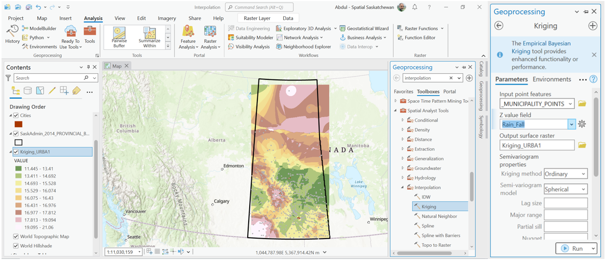Image resolution: width=607 pixels, height=263 pixels.
Task: Click the Pairwise Buffer tool icon
Action: pyautogui.click(x=119, y=38)
